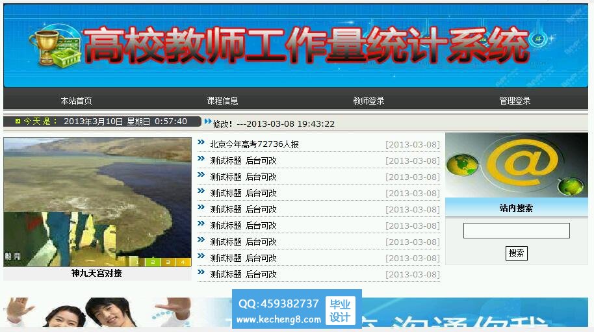This screenshot has height=332, width=594.
Task: Open news item 北京今年高考72736人报
Action: [254, 144]
